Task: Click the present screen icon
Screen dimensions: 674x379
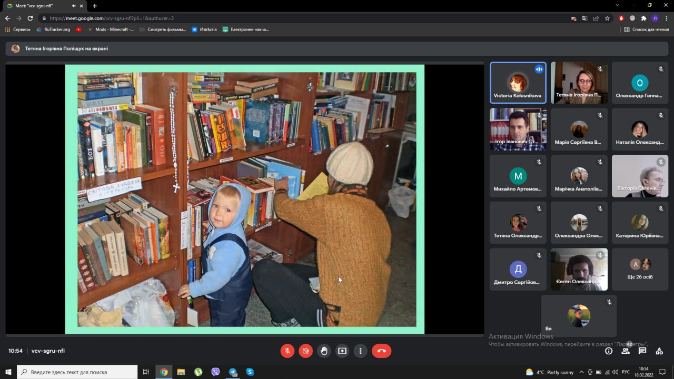Action: 342,351
